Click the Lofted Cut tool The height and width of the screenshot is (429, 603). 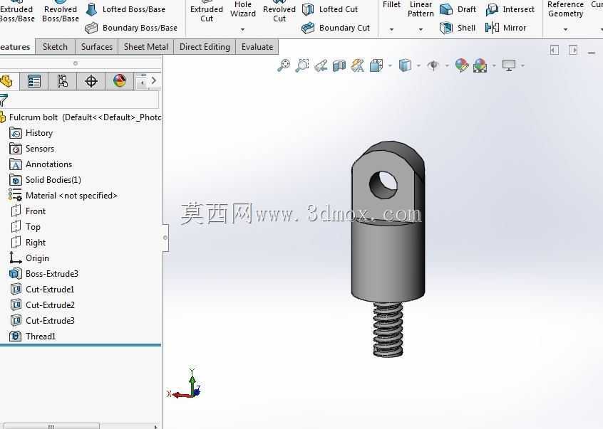click(x=330, y=9)
